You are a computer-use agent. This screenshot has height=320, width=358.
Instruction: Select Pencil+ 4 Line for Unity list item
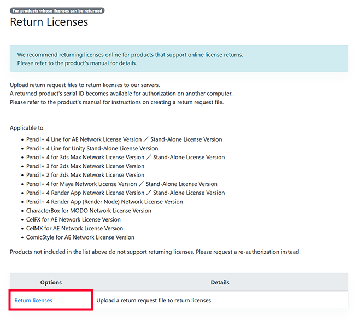(x=92, y=148)
